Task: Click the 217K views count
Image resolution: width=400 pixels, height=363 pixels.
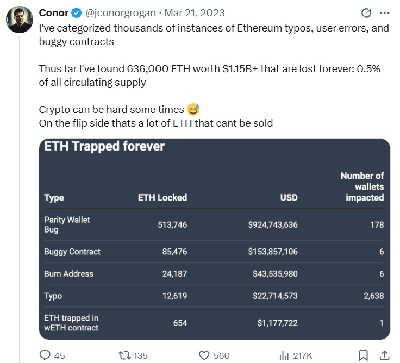Action: (x=303, y=355)
